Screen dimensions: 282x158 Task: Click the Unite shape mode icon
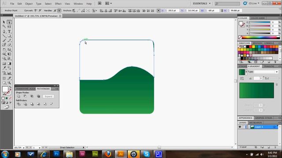click(x=19, y=96)
